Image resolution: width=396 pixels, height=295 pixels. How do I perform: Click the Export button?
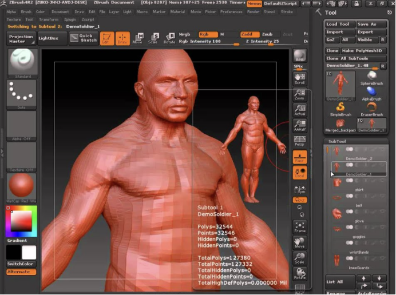point(371,32)
